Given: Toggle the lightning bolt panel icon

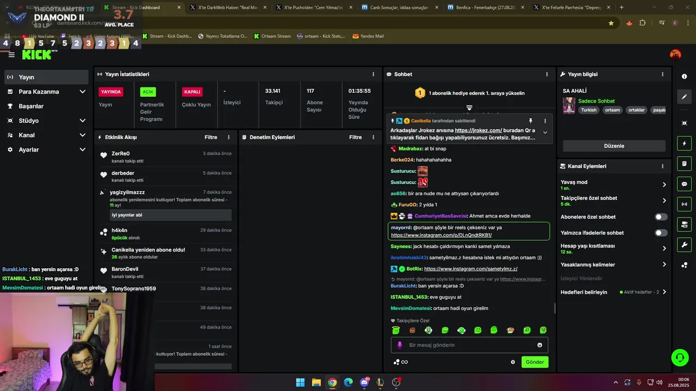Looking at the screenshot, I should pyautogui.click(x=684, y=143).
